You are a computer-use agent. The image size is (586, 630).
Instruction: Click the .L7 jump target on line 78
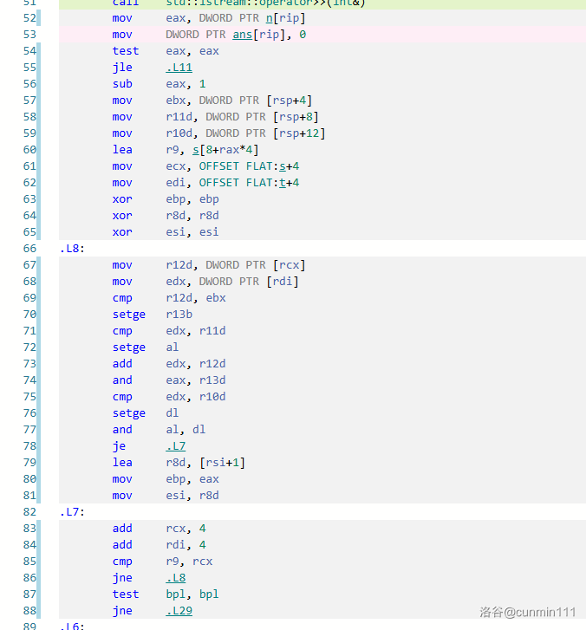click(x=175, y=446)
